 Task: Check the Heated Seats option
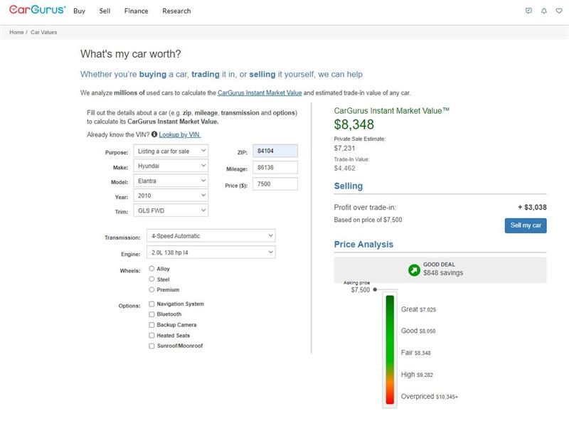151,335
